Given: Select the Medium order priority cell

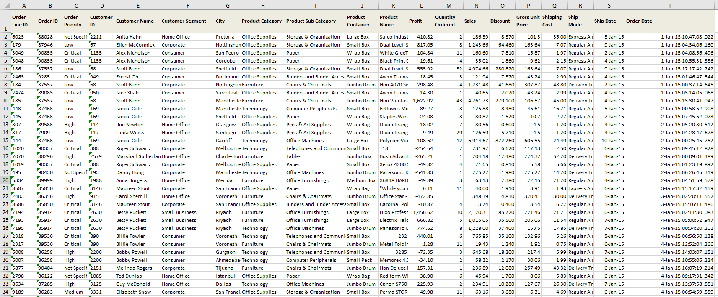Looking at the screenshot, I should [x=74, y=292].
